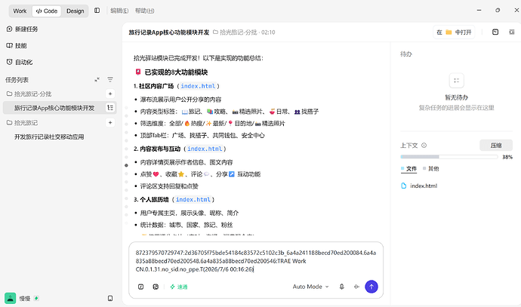Click the filter icon in task list
521x307 pixels.
click(x=110, y=80)
